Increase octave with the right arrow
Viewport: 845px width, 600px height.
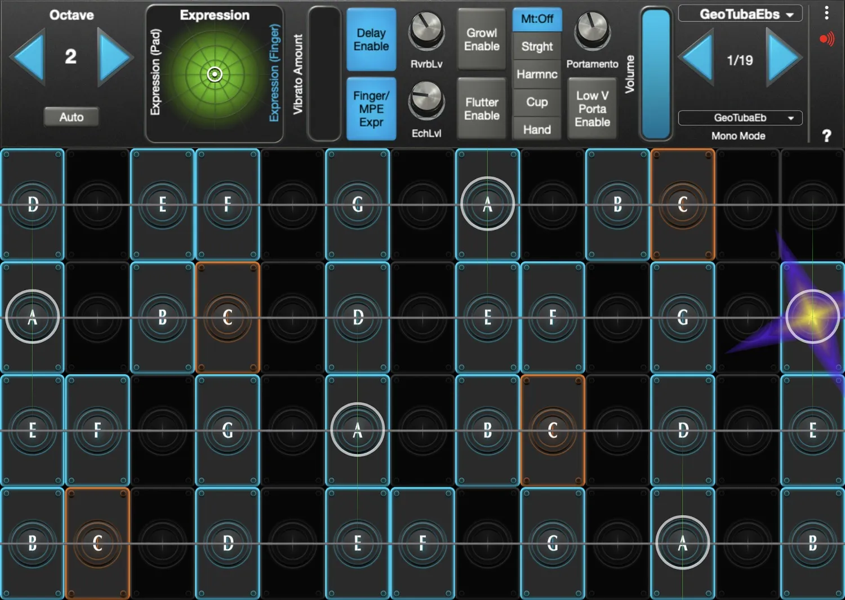coord(115,57)
